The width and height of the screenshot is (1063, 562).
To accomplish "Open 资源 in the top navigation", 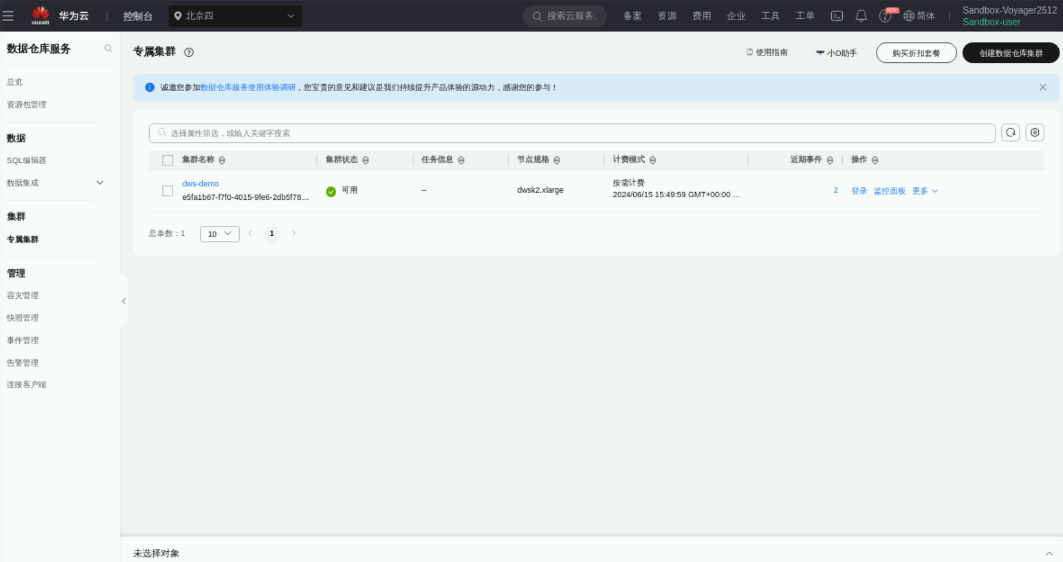I will [x=667, y=16].
